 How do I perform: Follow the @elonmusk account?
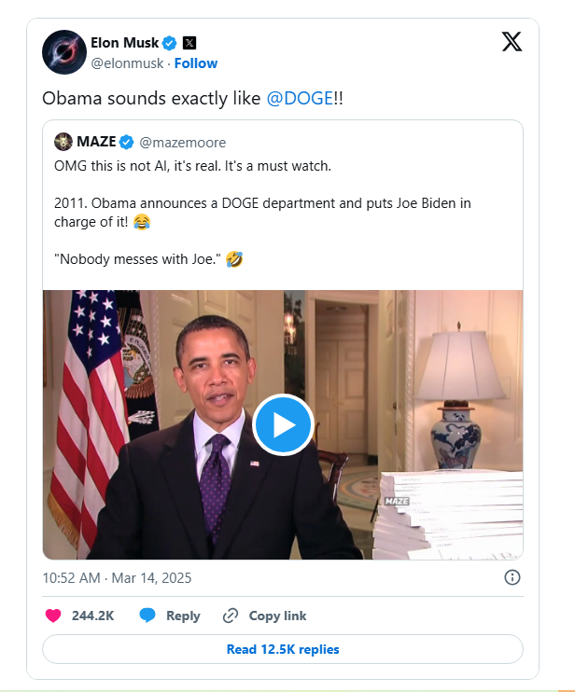point(196,63)
